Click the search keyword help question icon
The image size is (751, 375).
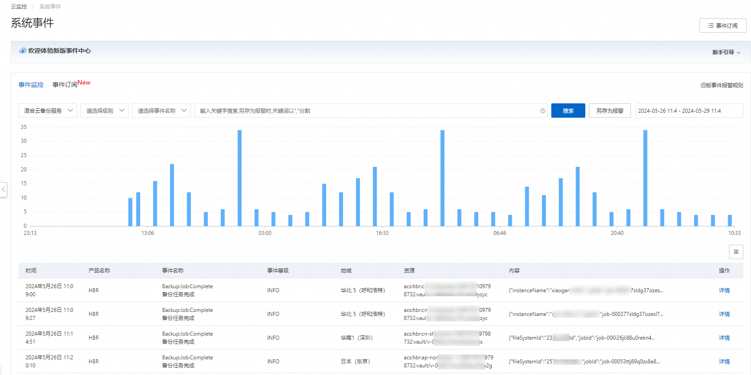543,111
